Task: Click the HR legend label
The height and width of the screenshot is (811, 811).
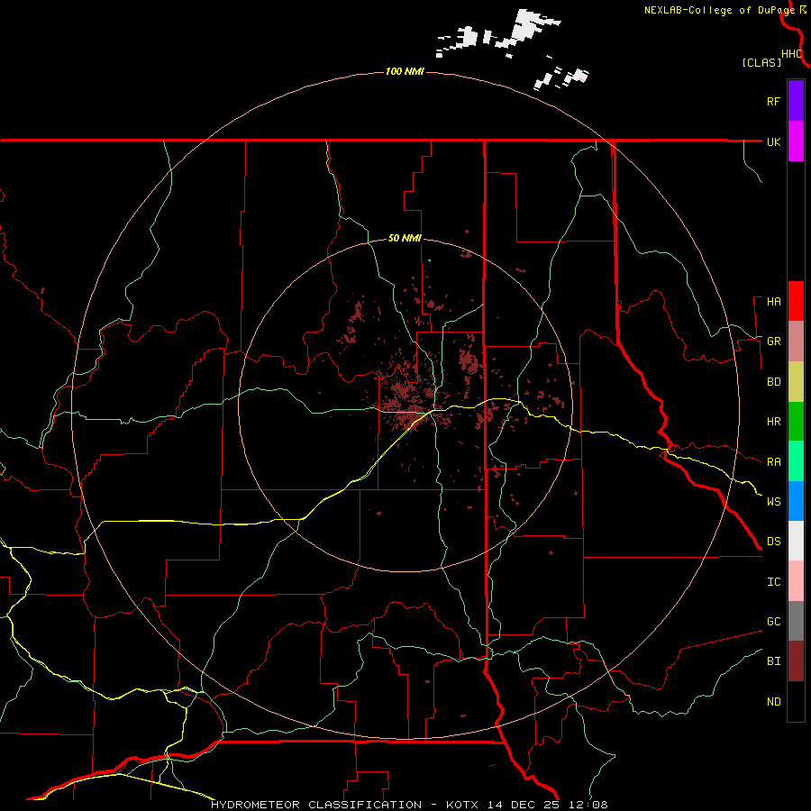Action: point(773,422)
